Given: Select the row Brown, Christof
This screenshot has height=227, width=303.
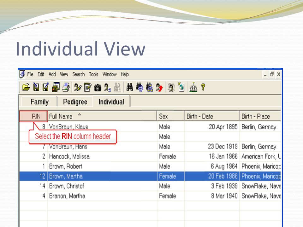Looking at the screenshot, I should point(150,186).
